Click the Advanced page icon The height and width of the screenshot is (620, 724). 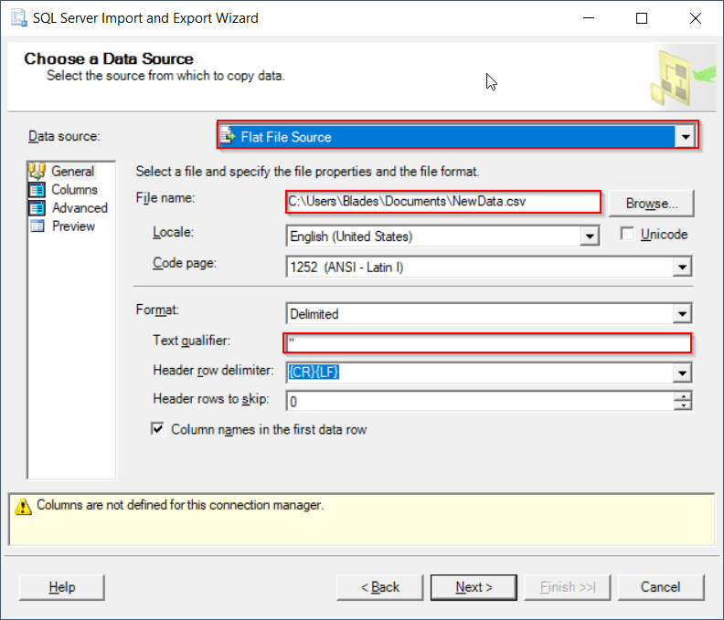pyautogui.click(x=37, y=208)
